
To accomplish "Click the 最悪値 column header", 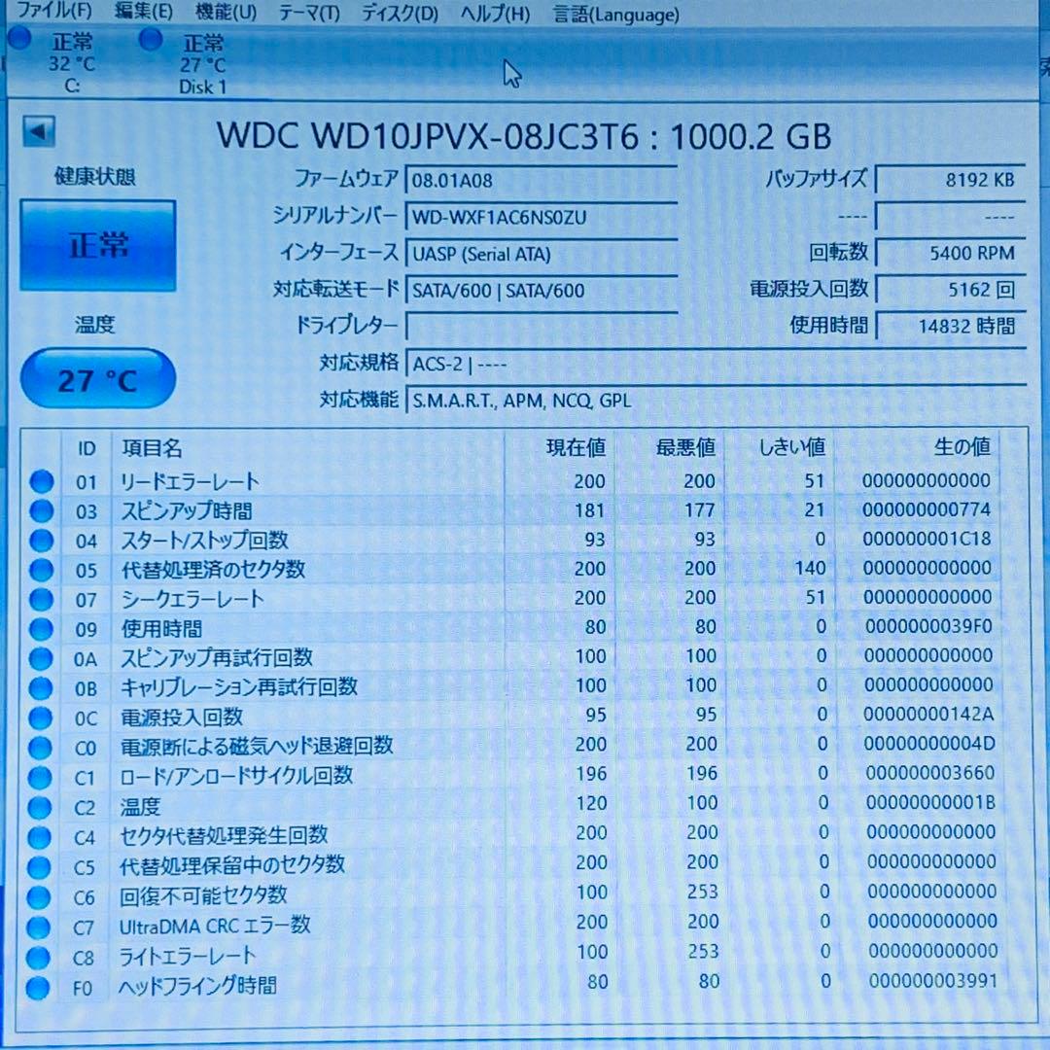I will click(x=685, y=446).
